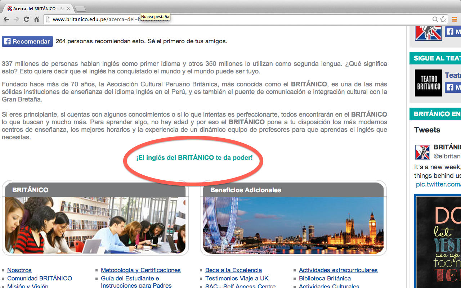Open the Teatro Británico logo thumbnail

pyautogui.click(x=428, y=83)
